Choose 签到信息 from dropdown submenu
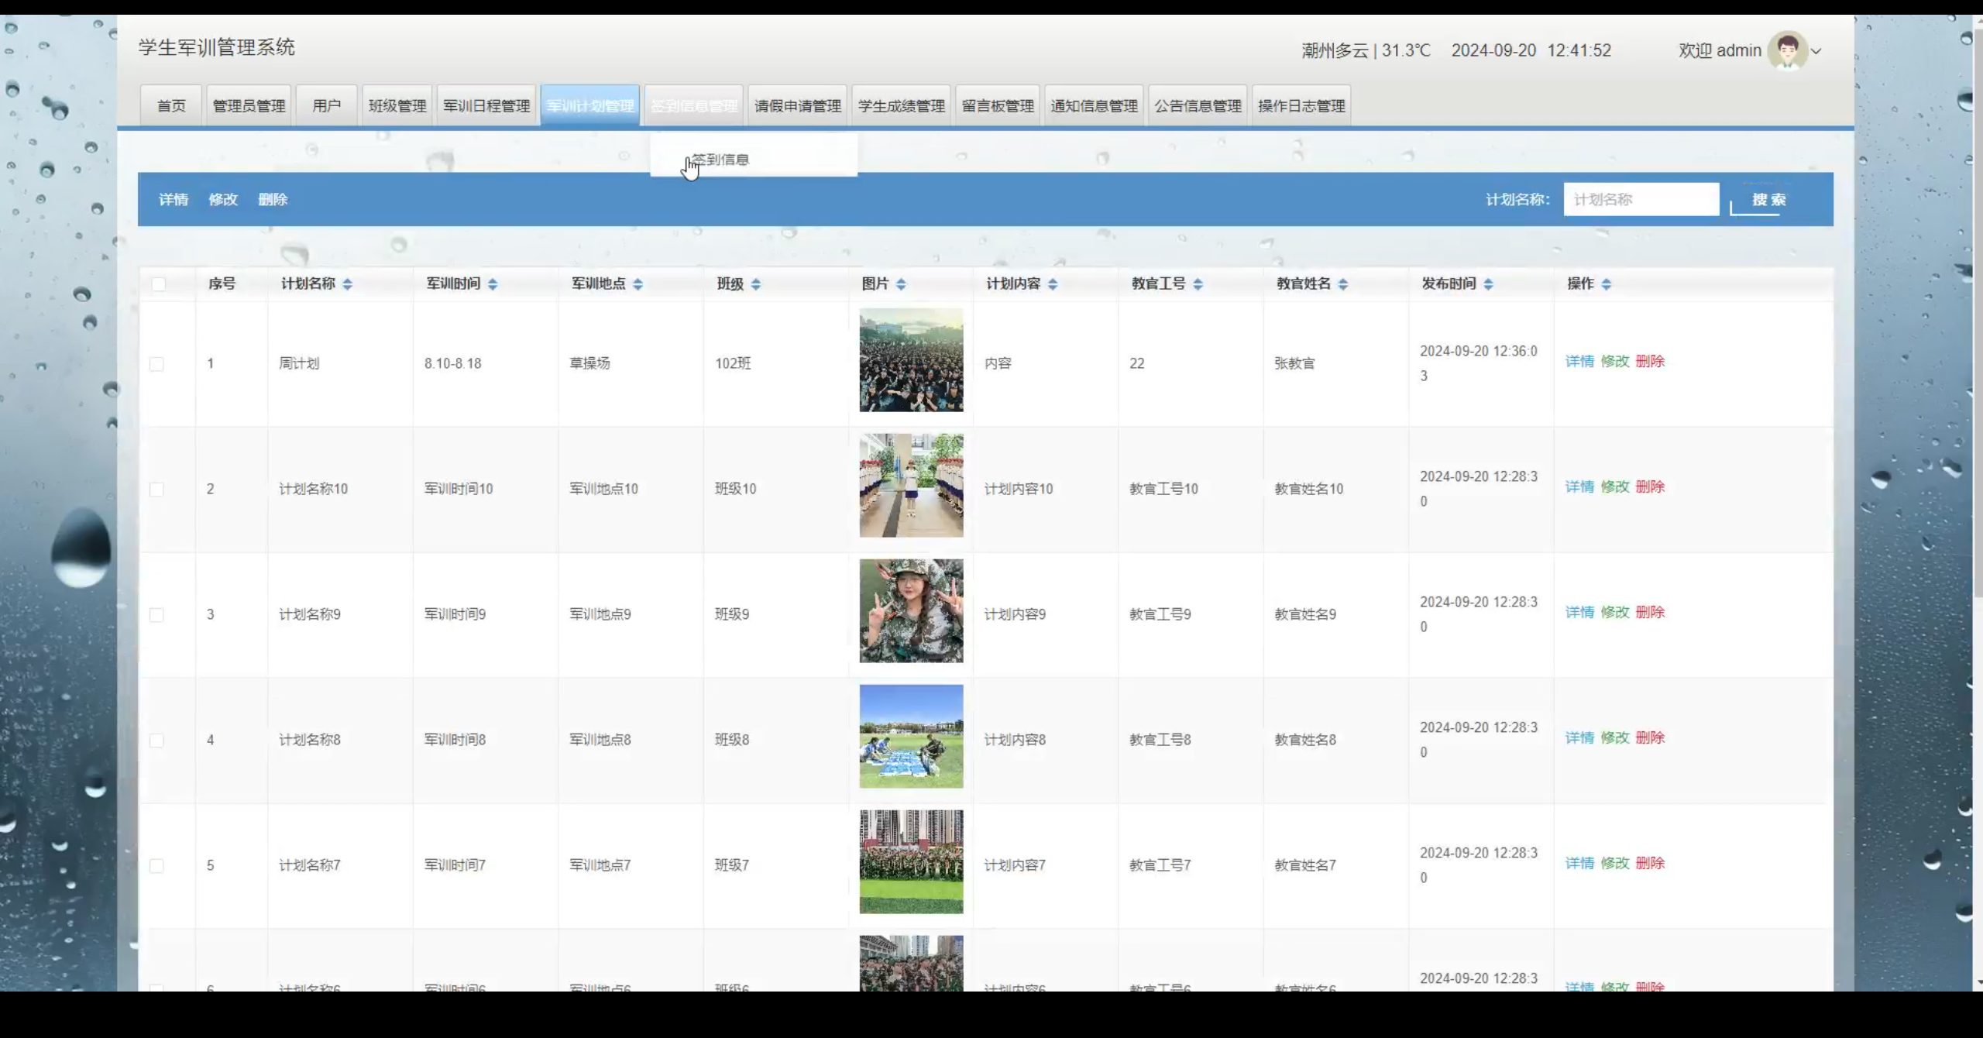1983x1038 pixels. point(720,160)
